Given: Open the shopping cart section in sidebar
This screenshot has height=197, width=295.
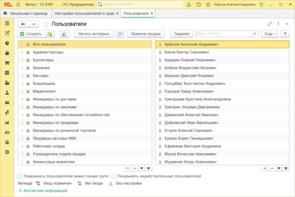Looking at the screenshot, I should point(7,63).
